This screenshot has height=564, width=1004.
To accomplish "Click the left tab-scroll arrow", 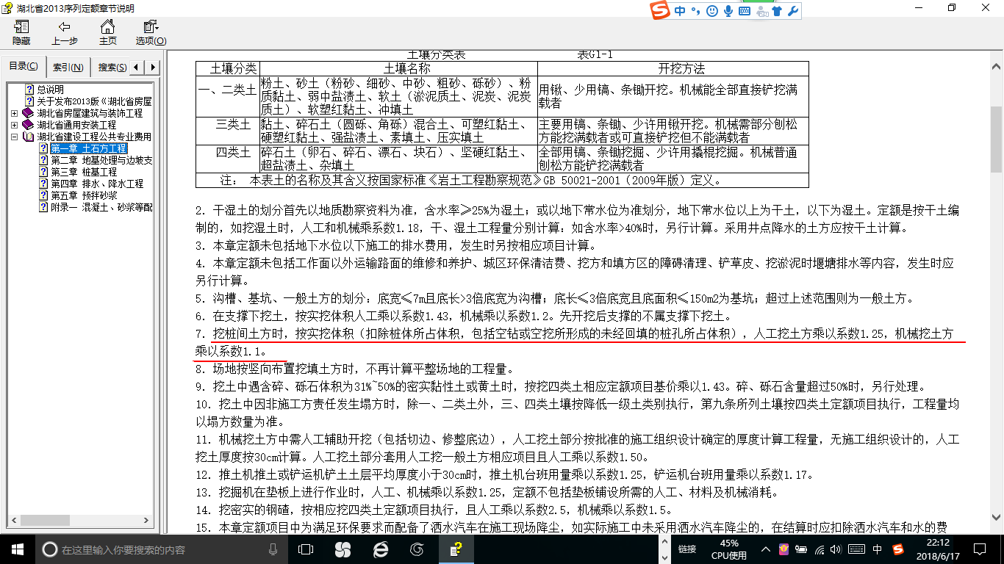I will [137, 68].
